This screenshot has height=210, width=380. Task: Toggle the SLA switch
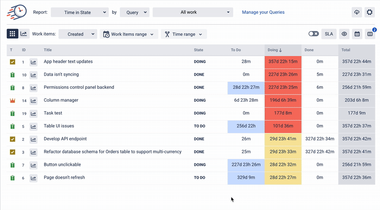coord(313,34)
